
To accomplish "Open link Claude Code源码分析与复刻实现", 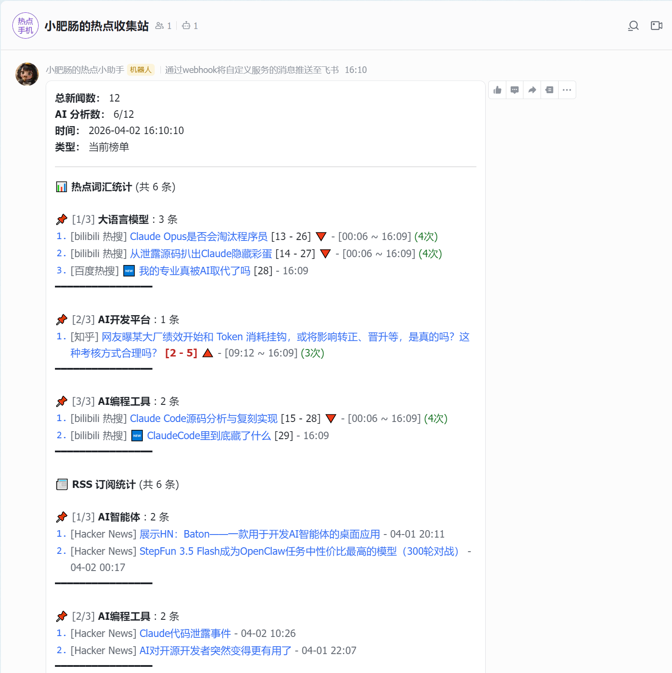I will [x=204, y=418].
